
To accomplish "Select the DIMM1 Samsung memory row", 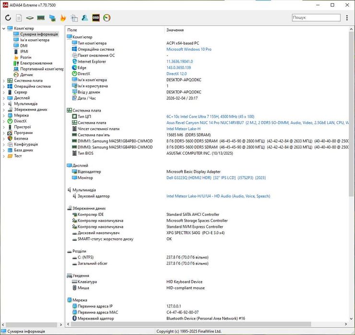I will point(207,141).
